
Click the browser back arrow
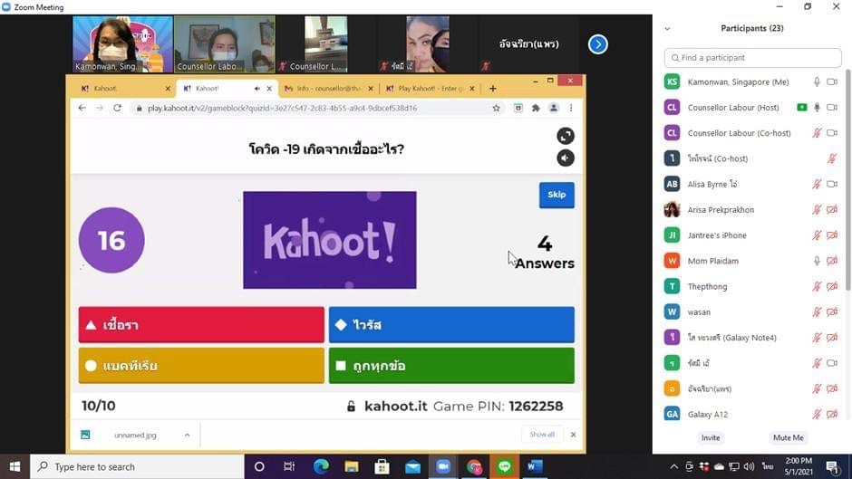82,108
